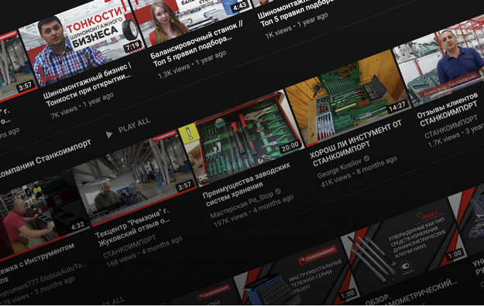
Task: Click the play triangle icon beside PLAY ALL
Action: tap(109, 134)
